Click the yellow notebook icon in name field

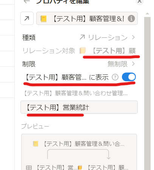coord(43,19)
